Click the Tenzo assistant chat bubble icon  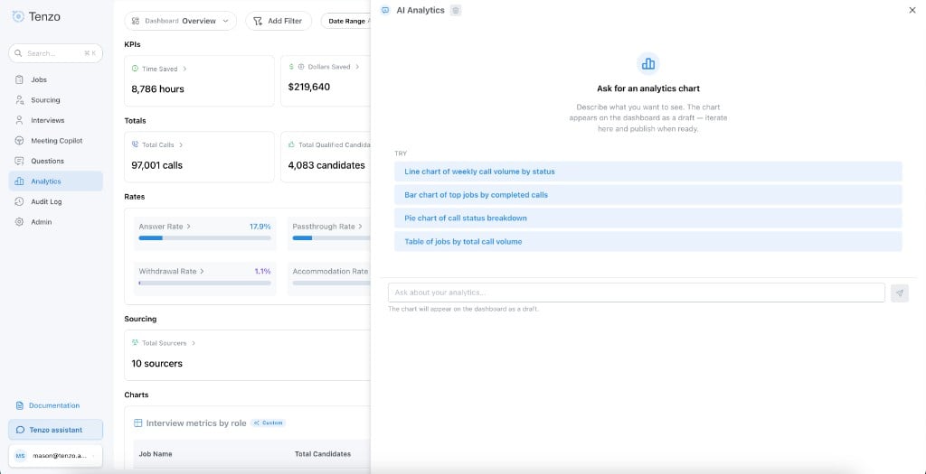click(21, 430)
